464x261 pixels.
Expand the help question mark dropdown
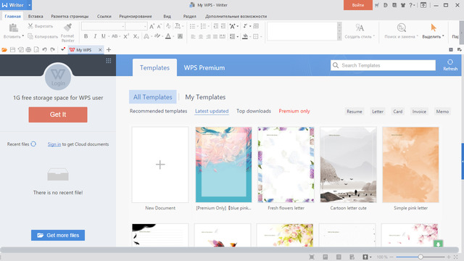[x=414, y=5]
